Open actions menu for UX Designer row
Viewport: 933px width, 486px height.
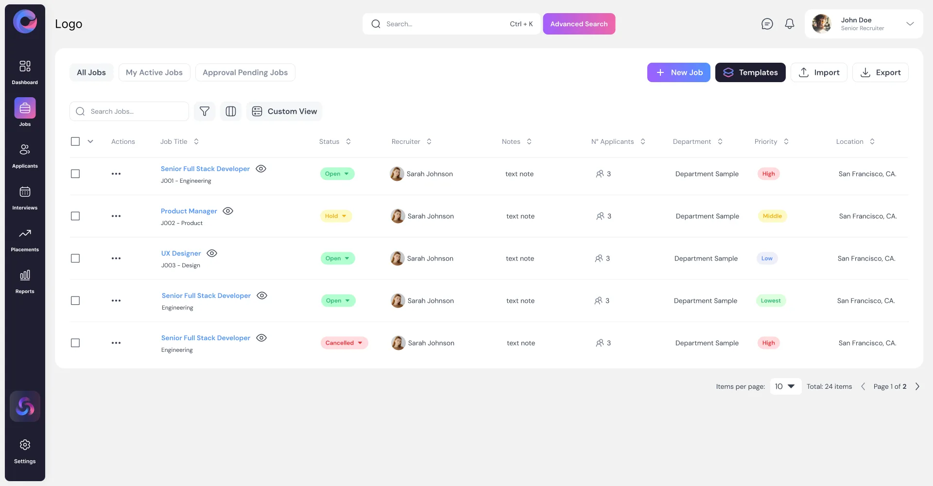coord(116,258)
